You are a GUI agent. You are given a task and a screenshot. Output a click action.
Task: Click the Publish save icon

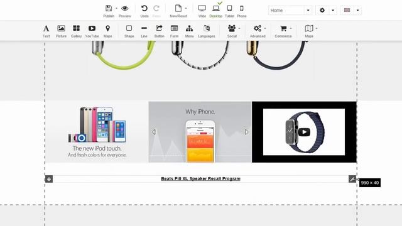(109, 8)
